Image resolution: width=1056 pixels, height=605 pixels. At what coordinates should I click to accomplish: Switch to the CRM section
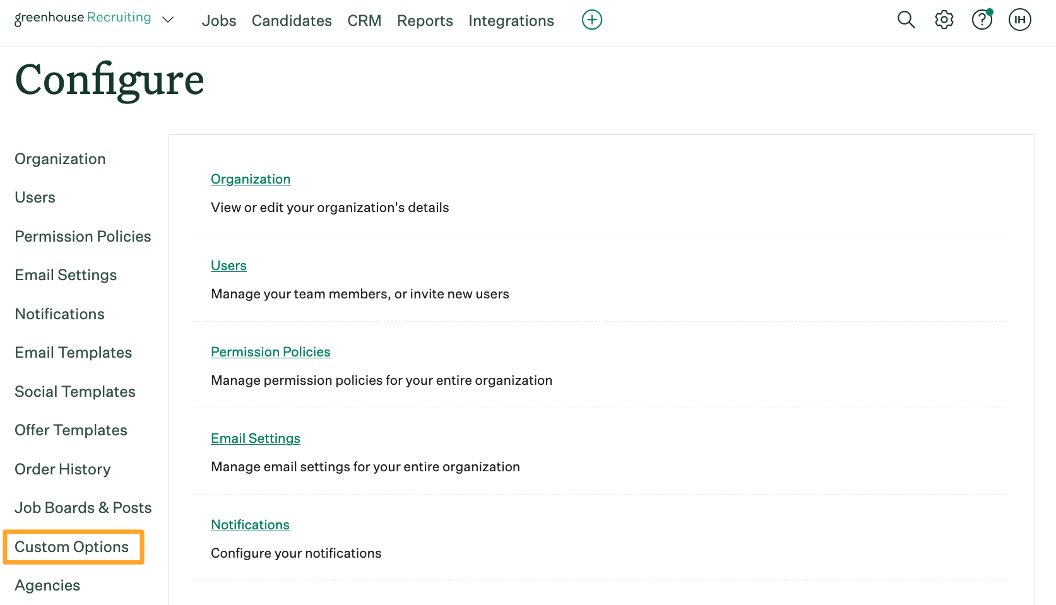click(364, 21)
